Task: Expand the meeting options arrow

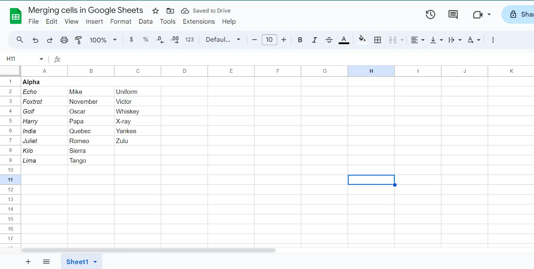Action: (x=489, y=14)
